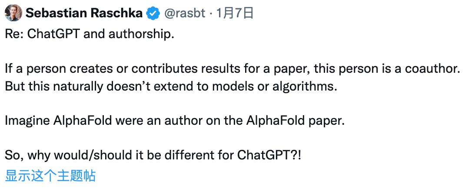Click Sebastian Raschka's profile avatar
The image size is (465, 188).
click(x=13, y=13)
